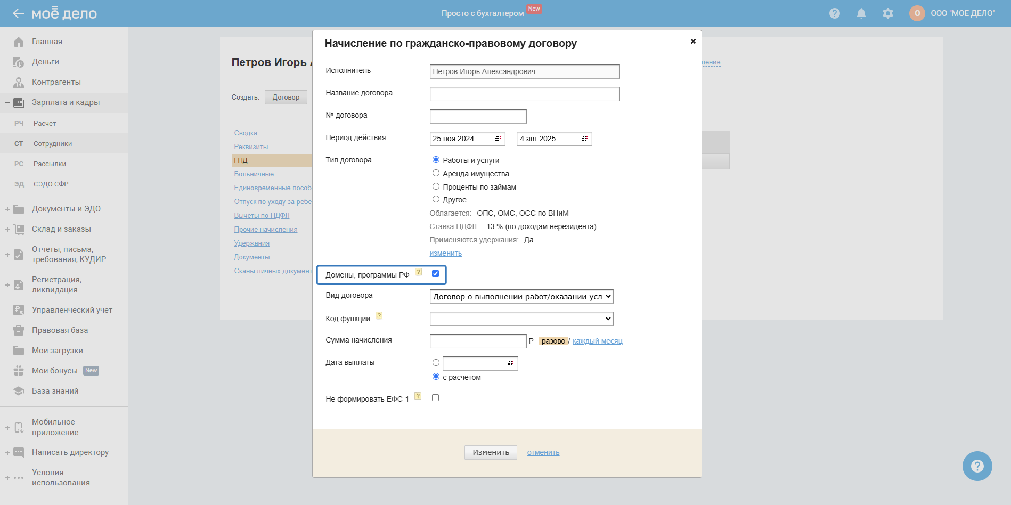Uncheck the Домены, программы РФ checkbox

[435, 274]
